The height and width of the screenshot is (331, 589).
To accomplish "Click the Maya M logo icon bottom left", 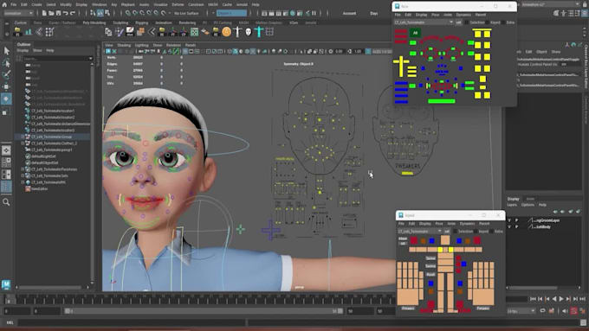I will pyautogui.click(x=6, y=284).
